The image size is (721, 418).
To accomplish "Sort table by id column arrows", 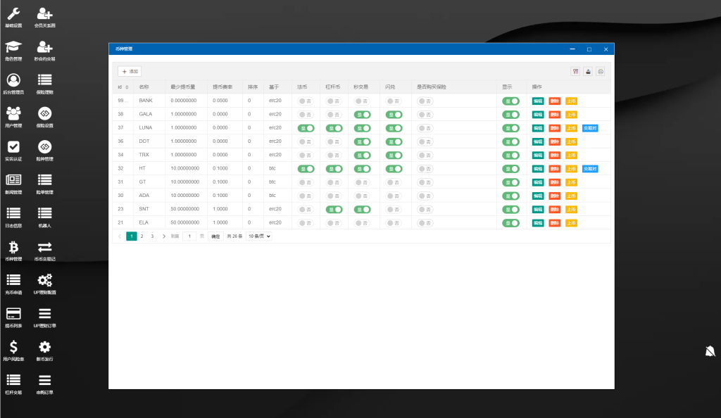I will [x=127, y=87].
